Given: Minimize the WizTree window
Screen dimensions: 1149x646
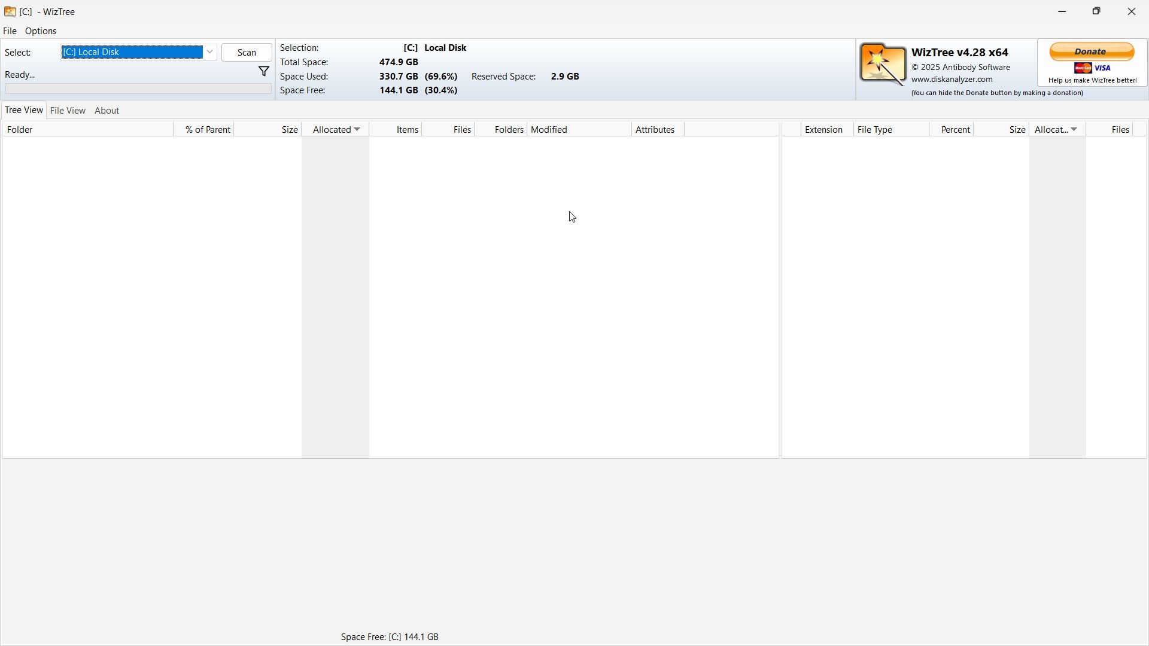Looking at the screenshot, I should pyautogui.click(x=1062, y=11).
